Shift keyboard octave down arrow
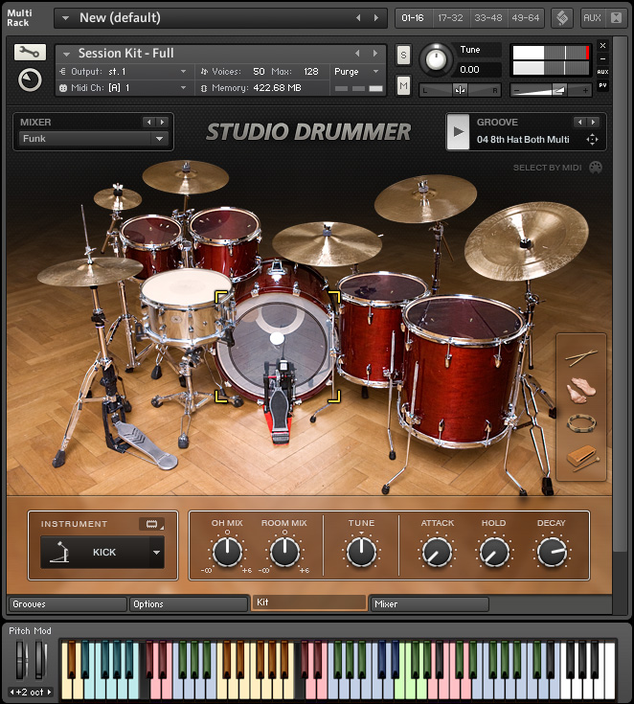This screenshot has height=704, width=634. (11, 692)
